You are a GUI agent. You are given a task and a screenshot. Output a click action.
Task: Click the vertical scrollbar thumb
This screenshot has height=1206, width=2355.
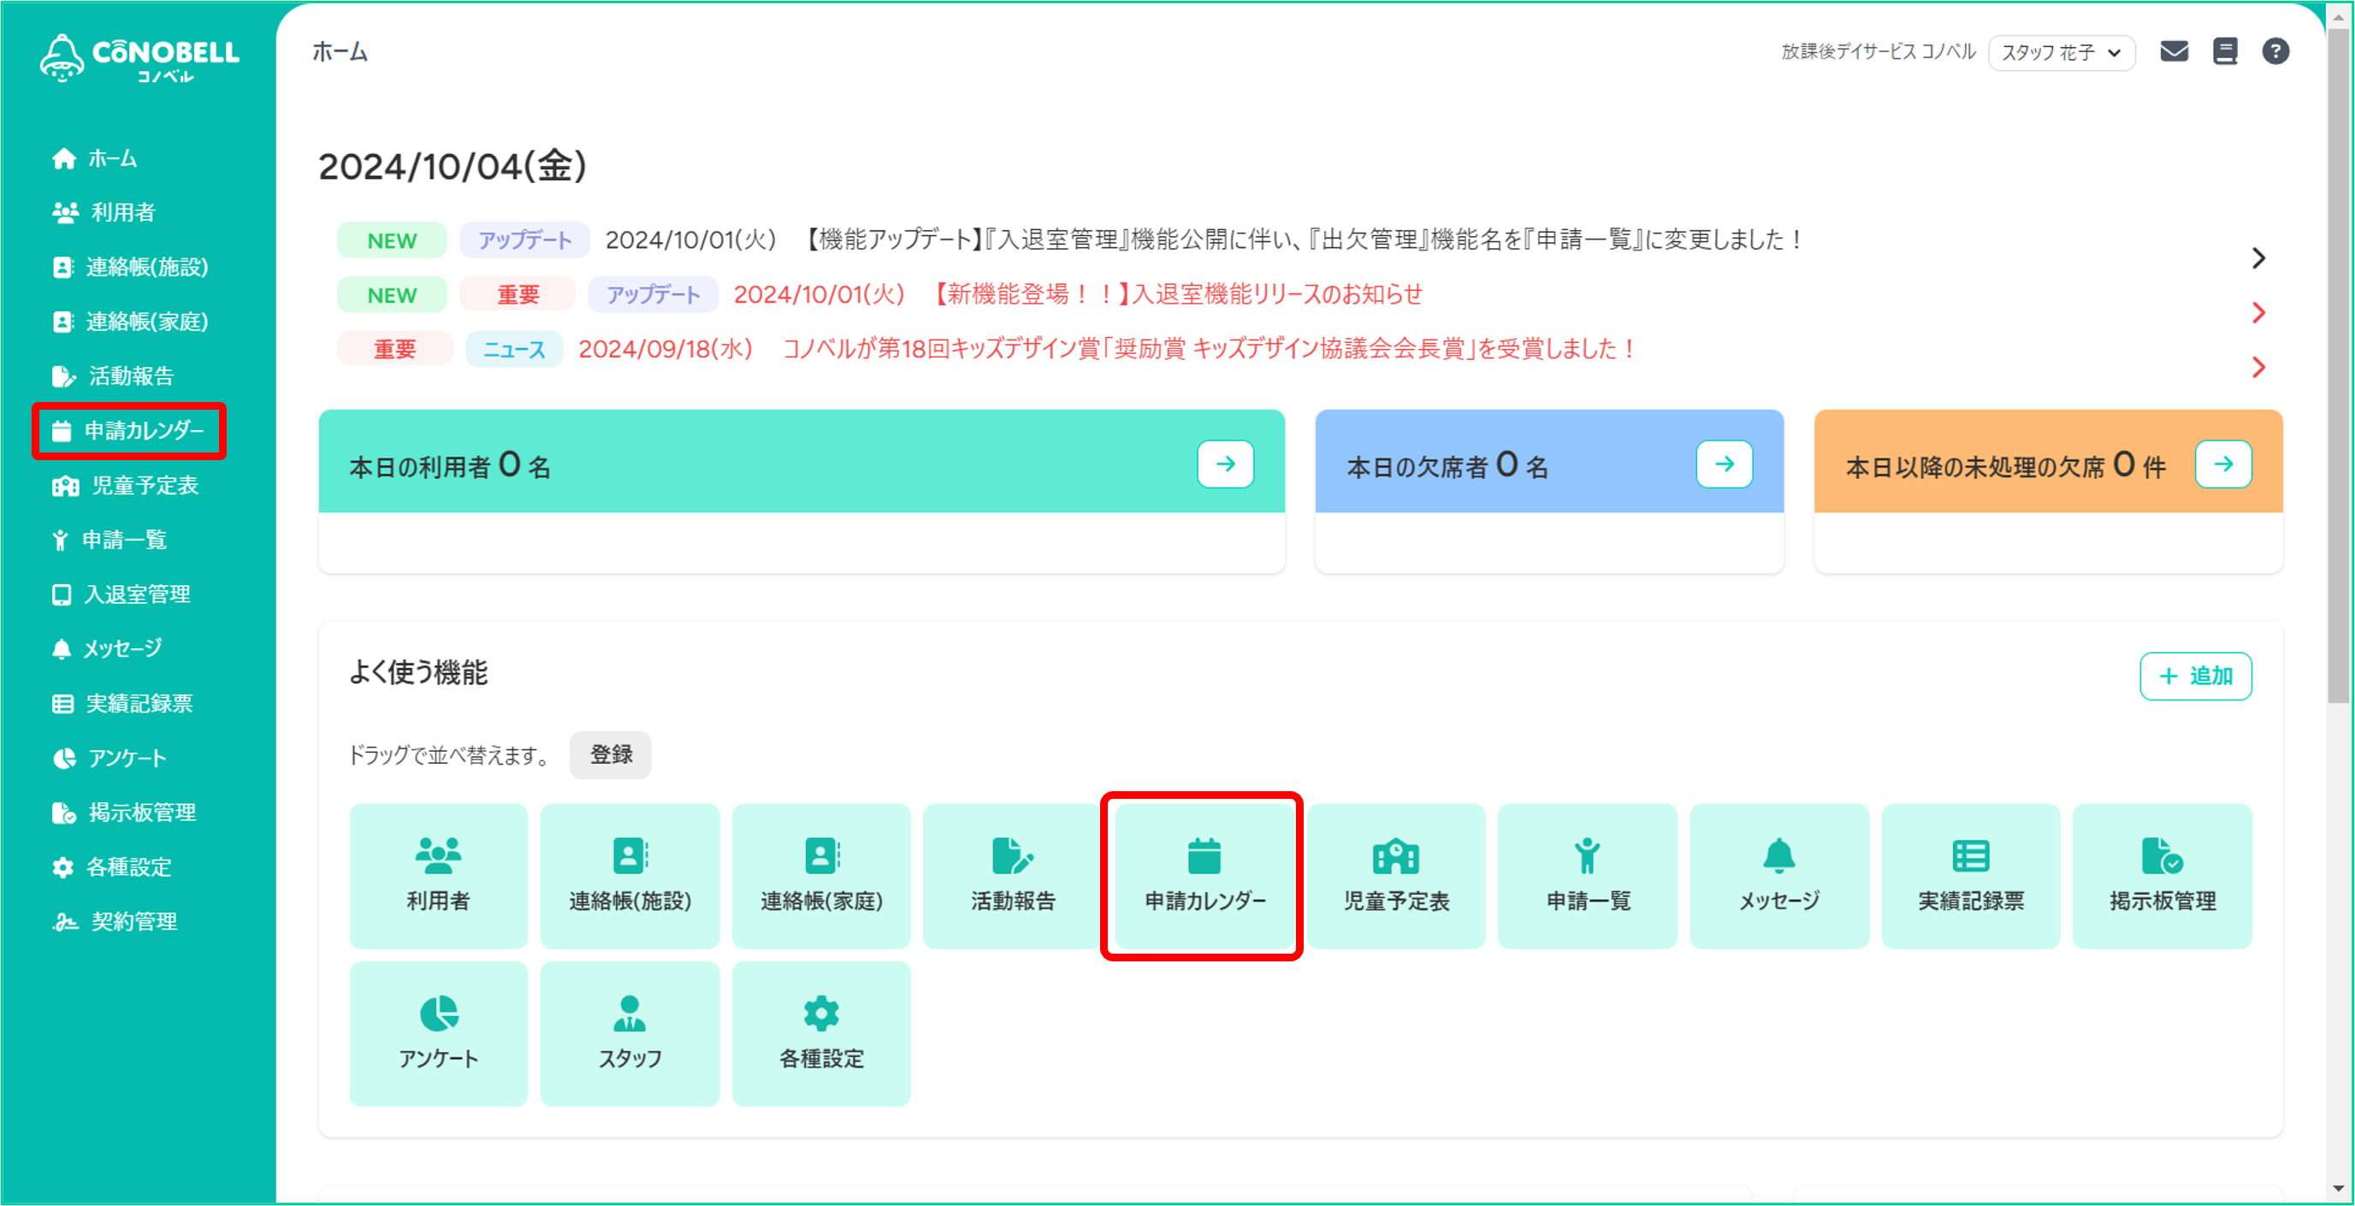point(2338,366)
